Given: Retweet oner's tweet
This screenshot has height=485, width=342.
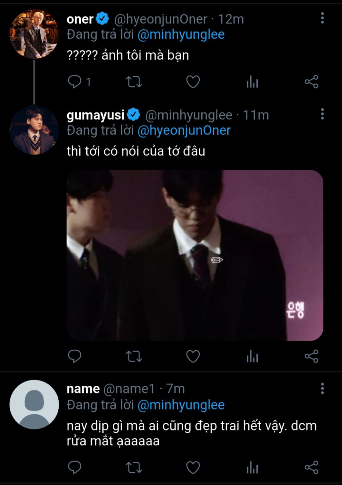Looking at the screenshot, I should pos(134,82).
